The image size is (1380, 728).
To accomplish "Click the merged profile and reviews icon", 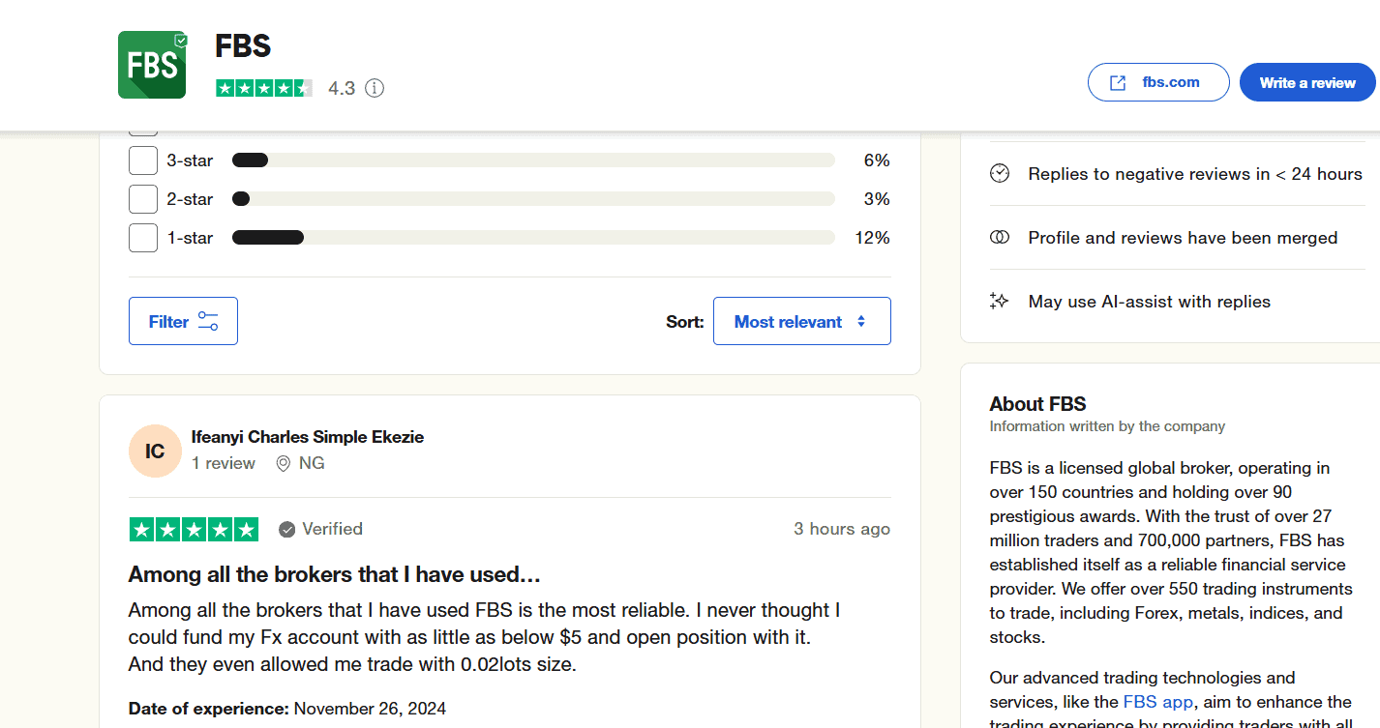I will pyautogui.click(x=999, y=237).
